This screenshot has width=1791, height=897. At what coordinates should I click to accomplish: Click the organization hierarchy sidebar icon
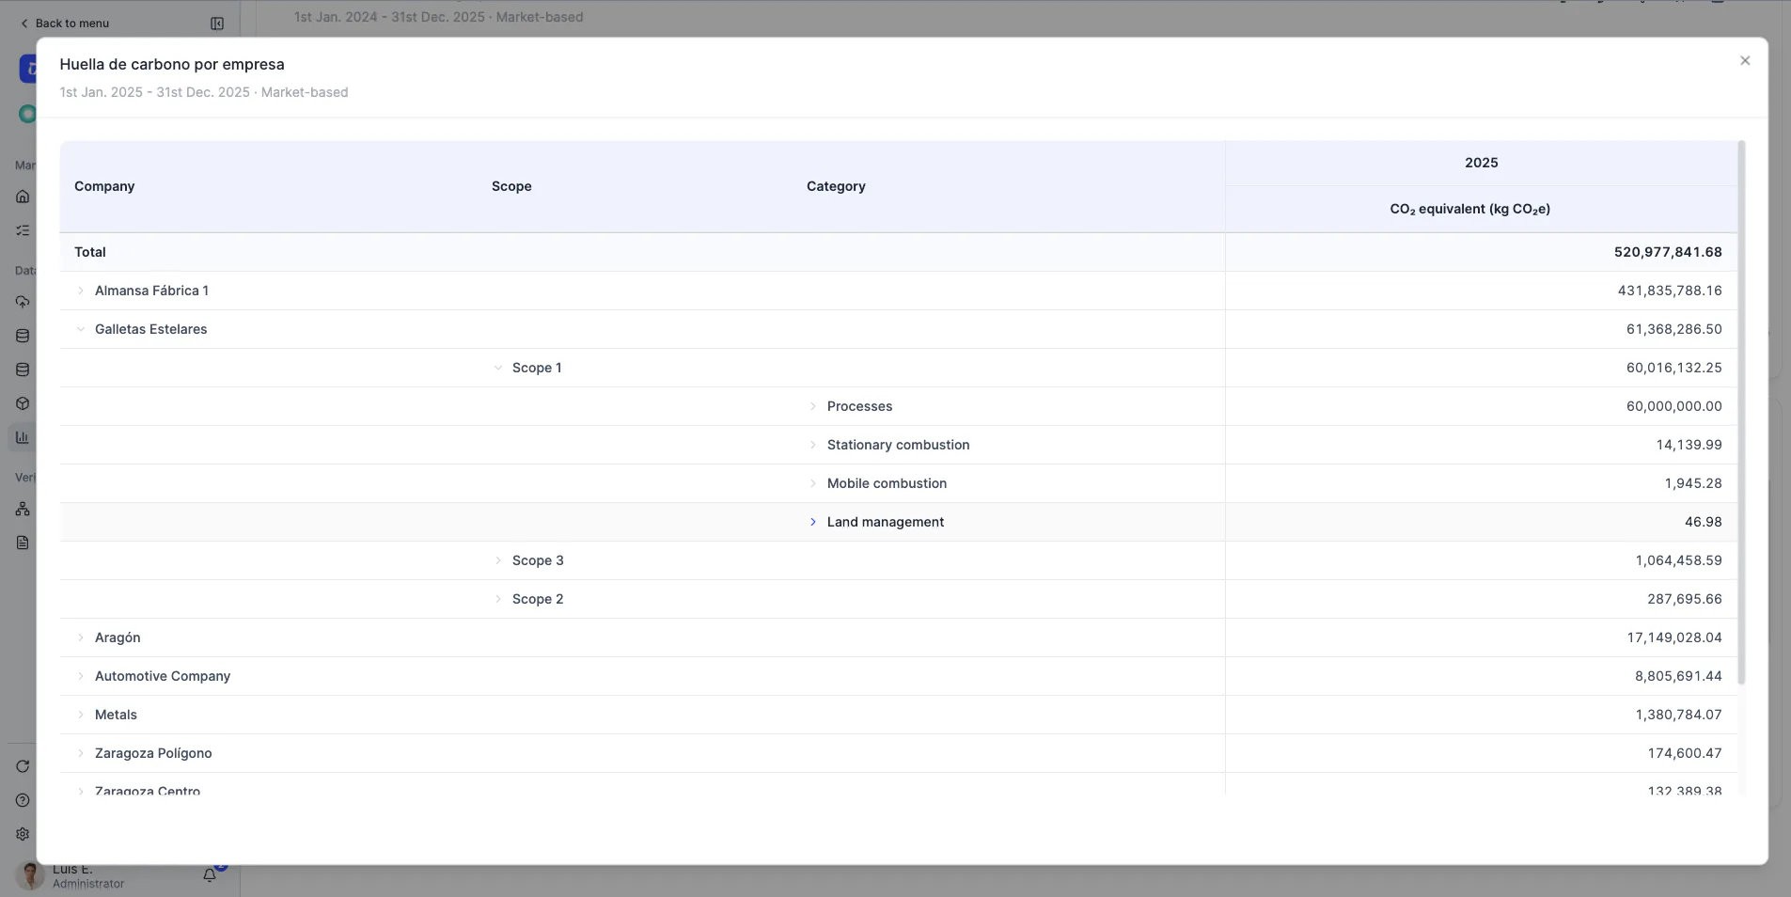click(x=23, y=509)
